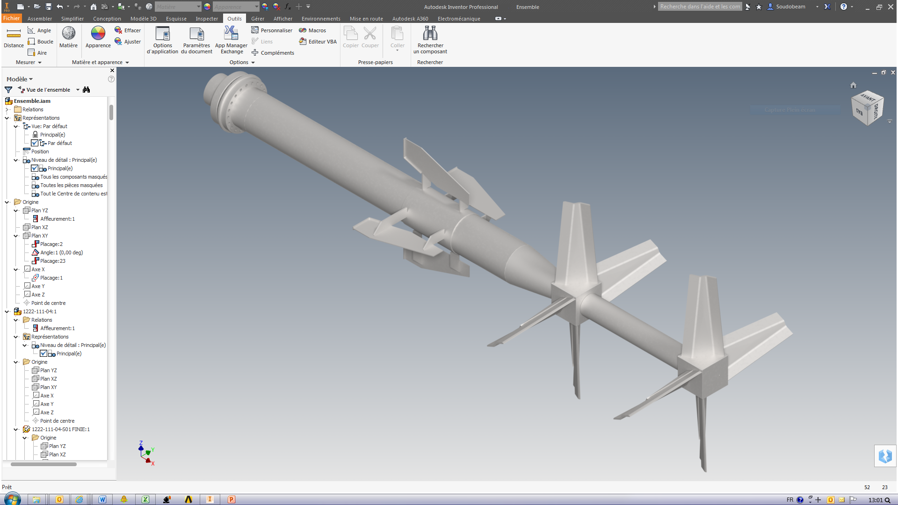Open the Vue de l'ensemble dropdown
Screen dimensions: 898x505
78,90
